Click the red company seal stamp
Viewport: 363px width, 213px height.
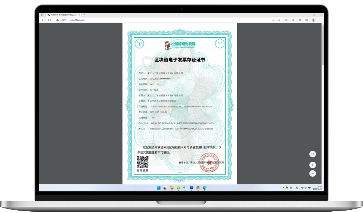pos(210,162)
